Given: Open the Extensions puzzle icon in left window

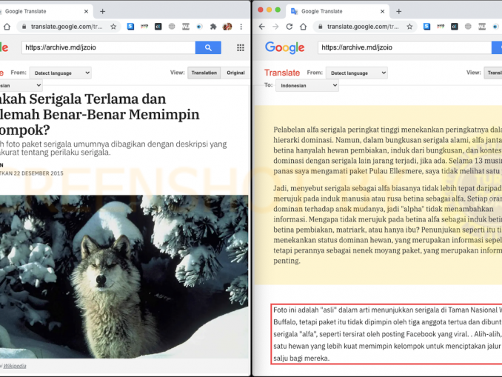Looking at the screenshot, I should 213,27.
